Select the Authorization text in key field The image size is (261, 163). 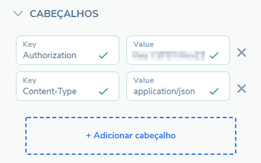coord(49,55)
